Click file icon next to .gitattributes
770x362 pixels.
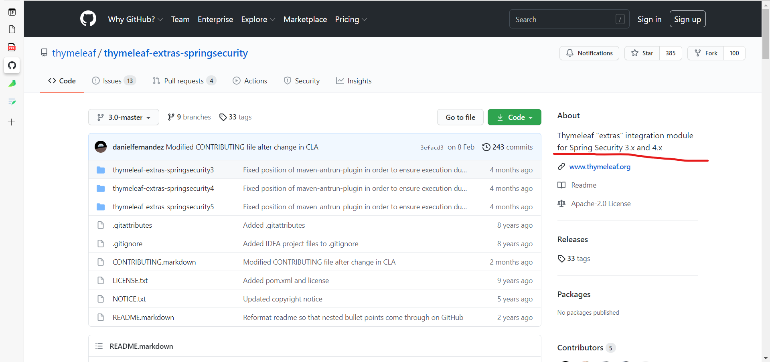tap(101, 225)
